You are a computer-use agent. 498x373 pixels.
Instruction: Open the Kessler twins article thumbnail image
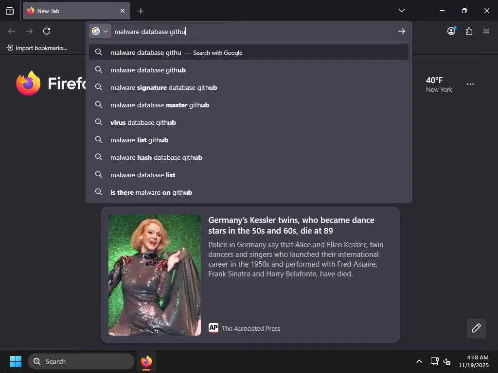click(154, 275)
